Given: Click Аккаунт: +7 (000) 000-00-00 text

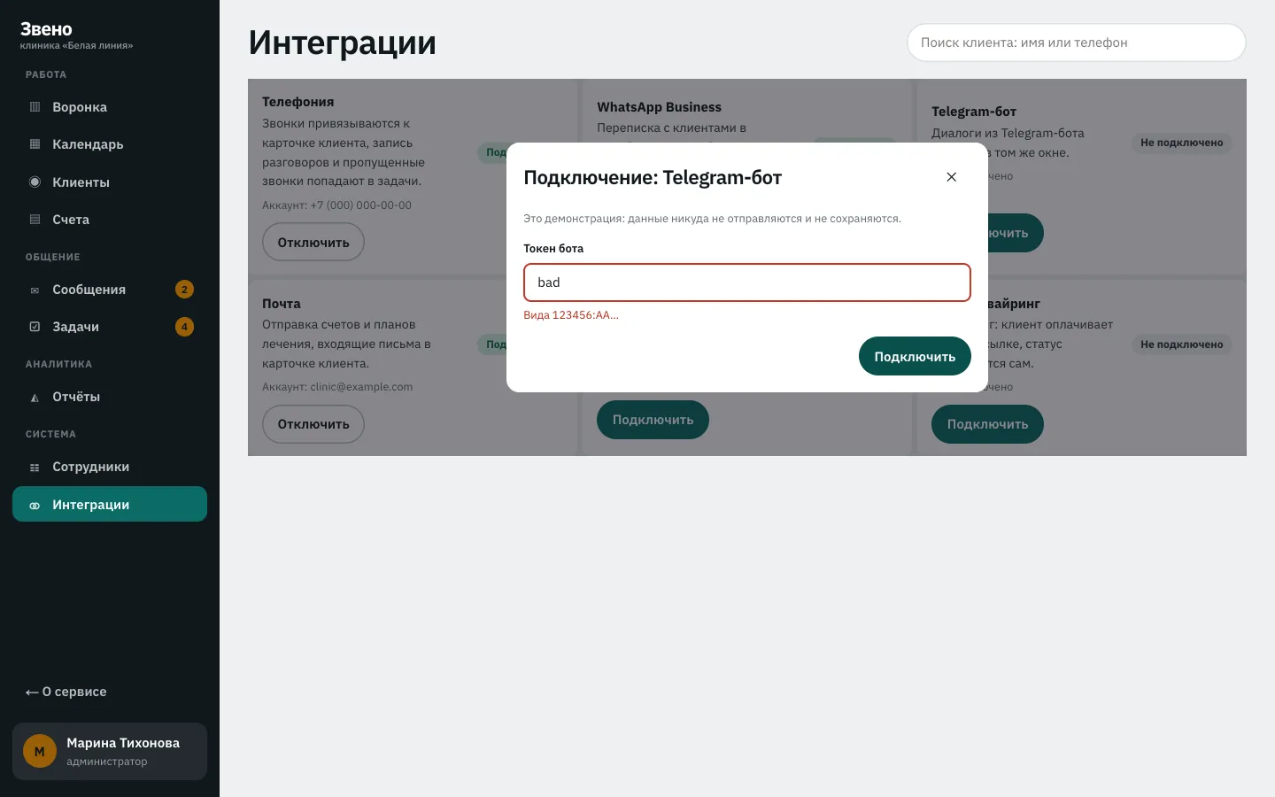Looking at the screenshot, I should tap(336, 205).
